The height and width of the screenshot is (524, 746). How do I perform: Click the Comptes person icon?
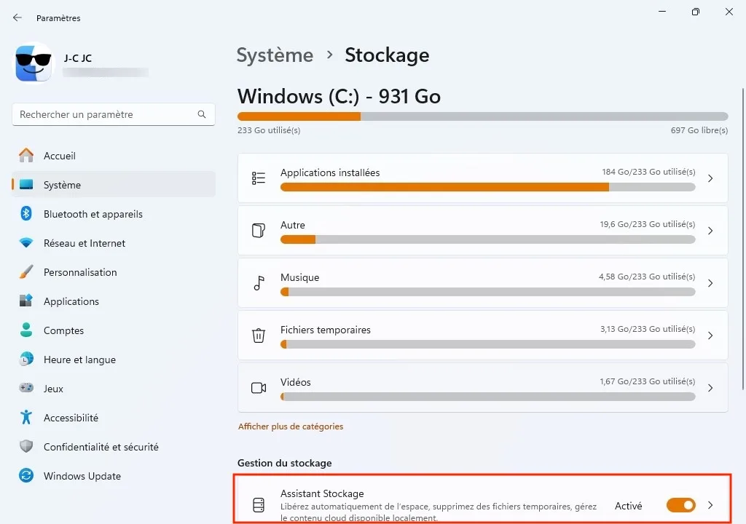(x=26, y=330)
